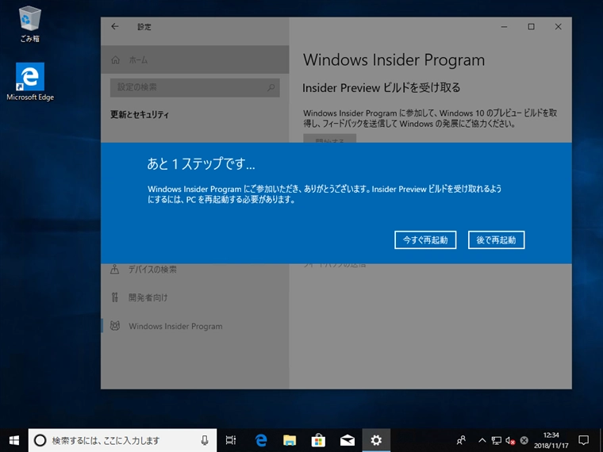This screenshot has width=603, height=452.
Task: Close the 設定 window
Action: [x=558, y=26]
